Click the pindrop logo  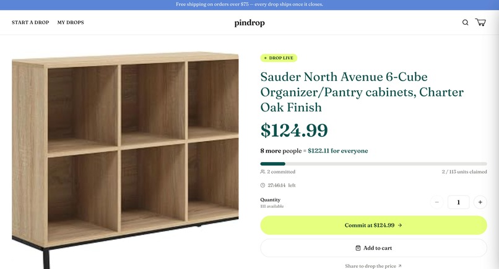pos(249,23)
